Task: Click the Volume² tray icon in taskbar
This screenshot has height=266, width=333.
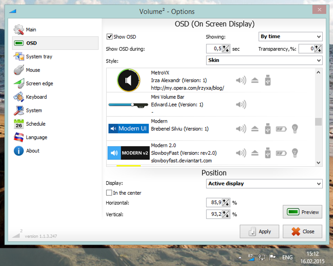Action: (251, 257)
